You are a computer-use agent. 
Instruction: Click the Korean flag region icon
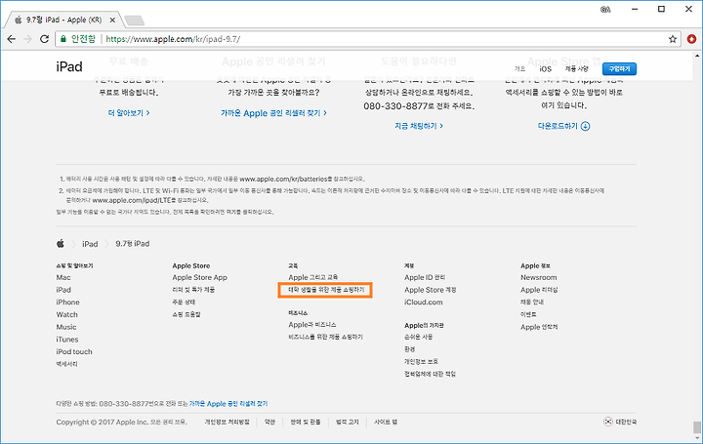tap(607, 422)
